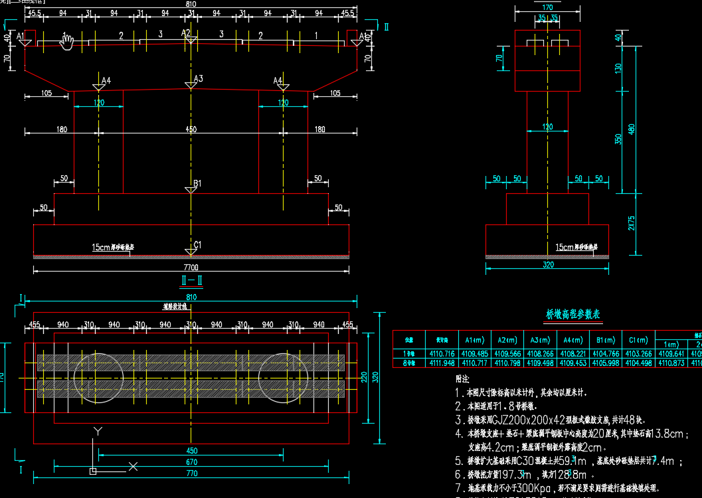Select the table header C1(m)
The image size is (702, 498).
pyautogui.click(x=638, y=340)
